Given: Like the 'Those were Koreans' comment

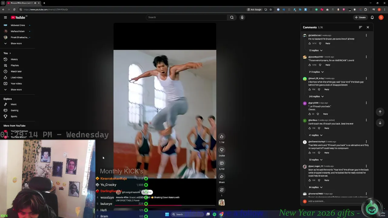Looking at the screenshot, I should point(309,65).
